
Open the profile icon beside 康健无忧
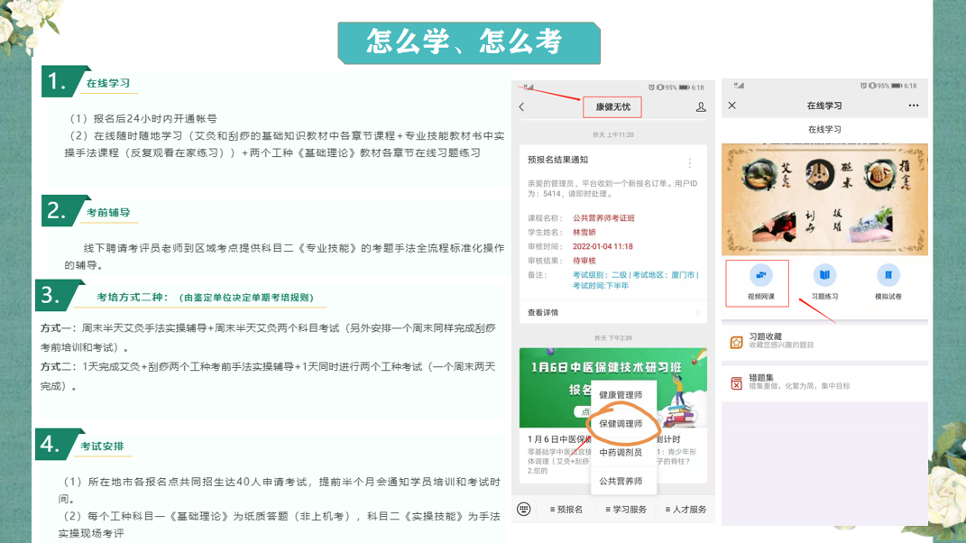(x=700, y=107)
